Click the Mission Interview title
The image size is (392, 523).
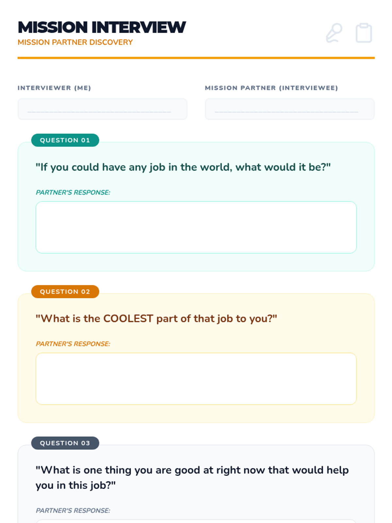pos(102,27)
